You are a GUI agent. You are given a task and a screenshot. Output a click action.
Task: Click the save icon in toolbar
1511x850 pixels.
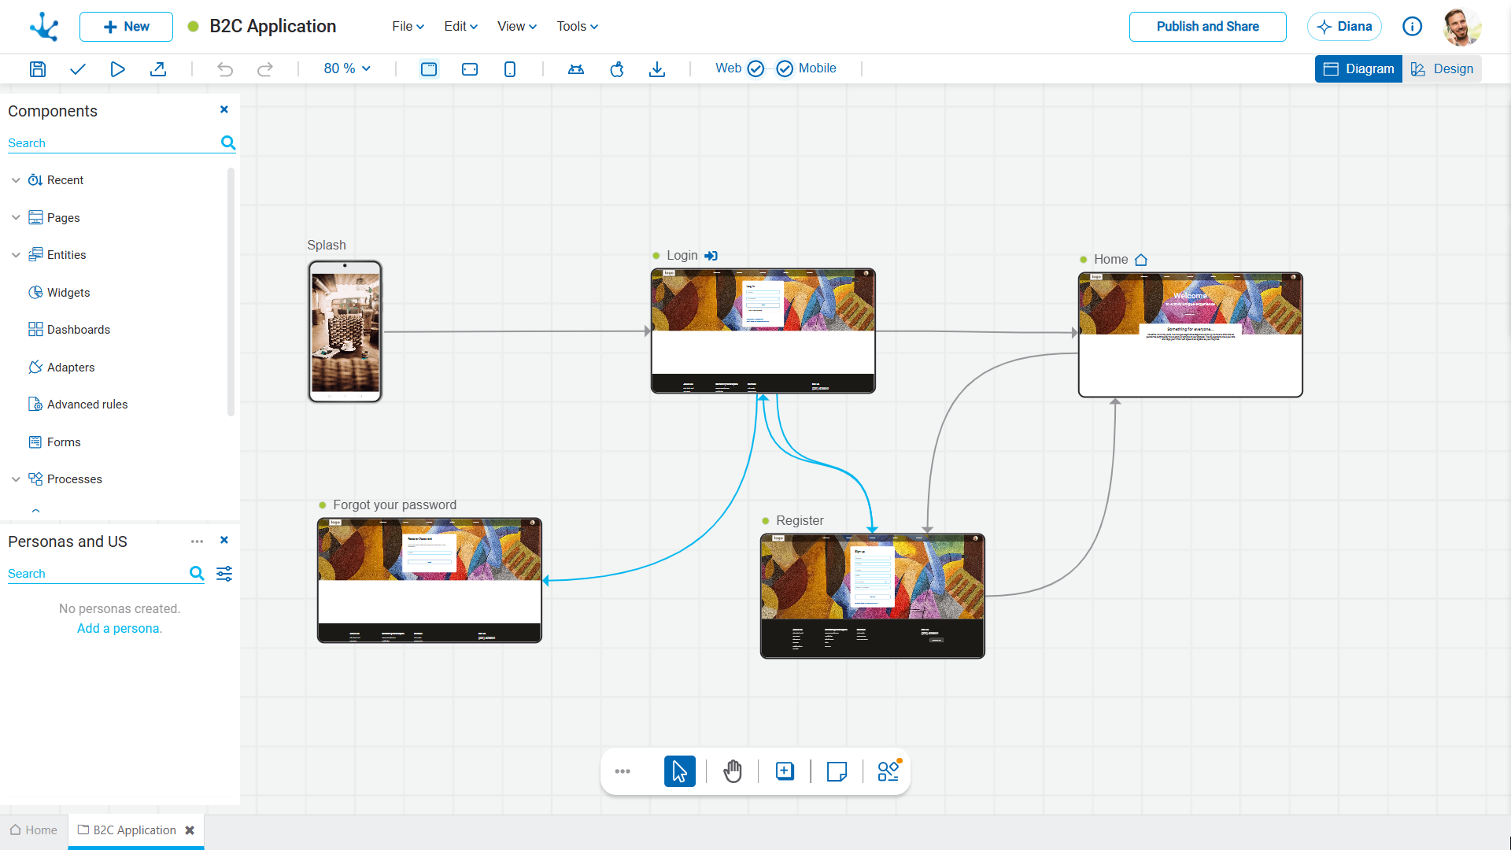[x=38, y=69]
